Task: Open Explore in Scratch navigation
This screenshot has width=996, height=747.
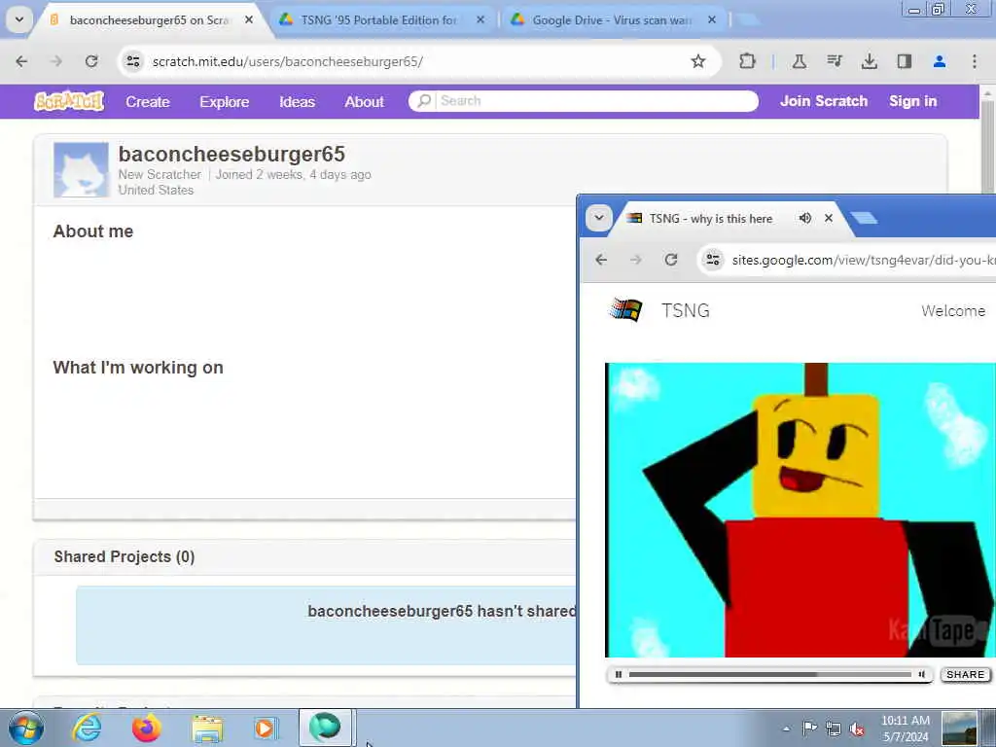Action: [x=225, y=101]
